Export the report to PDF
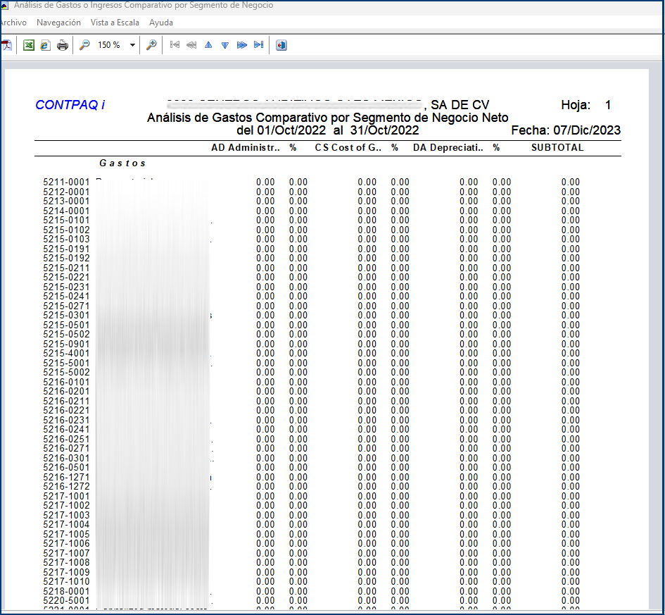This screenshot has width=665, height=615. click(x=7, y=45)
